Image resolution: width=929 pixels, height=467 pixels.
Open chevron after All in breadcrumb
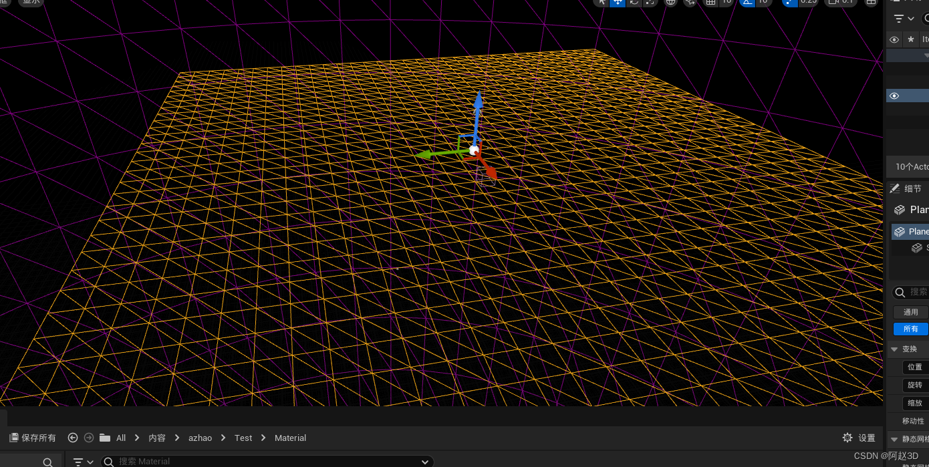tap(137, 438)
